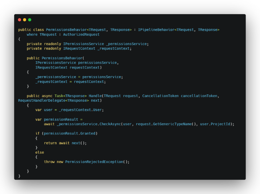Screen dimensions: 260x194
Task: Click the 'where' constraint keyword
Action: (x=32, y=34)
